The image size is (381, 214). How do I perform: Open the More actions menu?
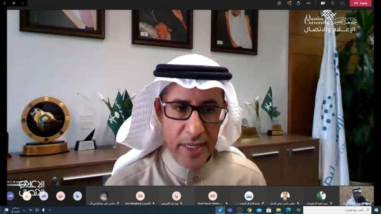[x=308, y=3]
